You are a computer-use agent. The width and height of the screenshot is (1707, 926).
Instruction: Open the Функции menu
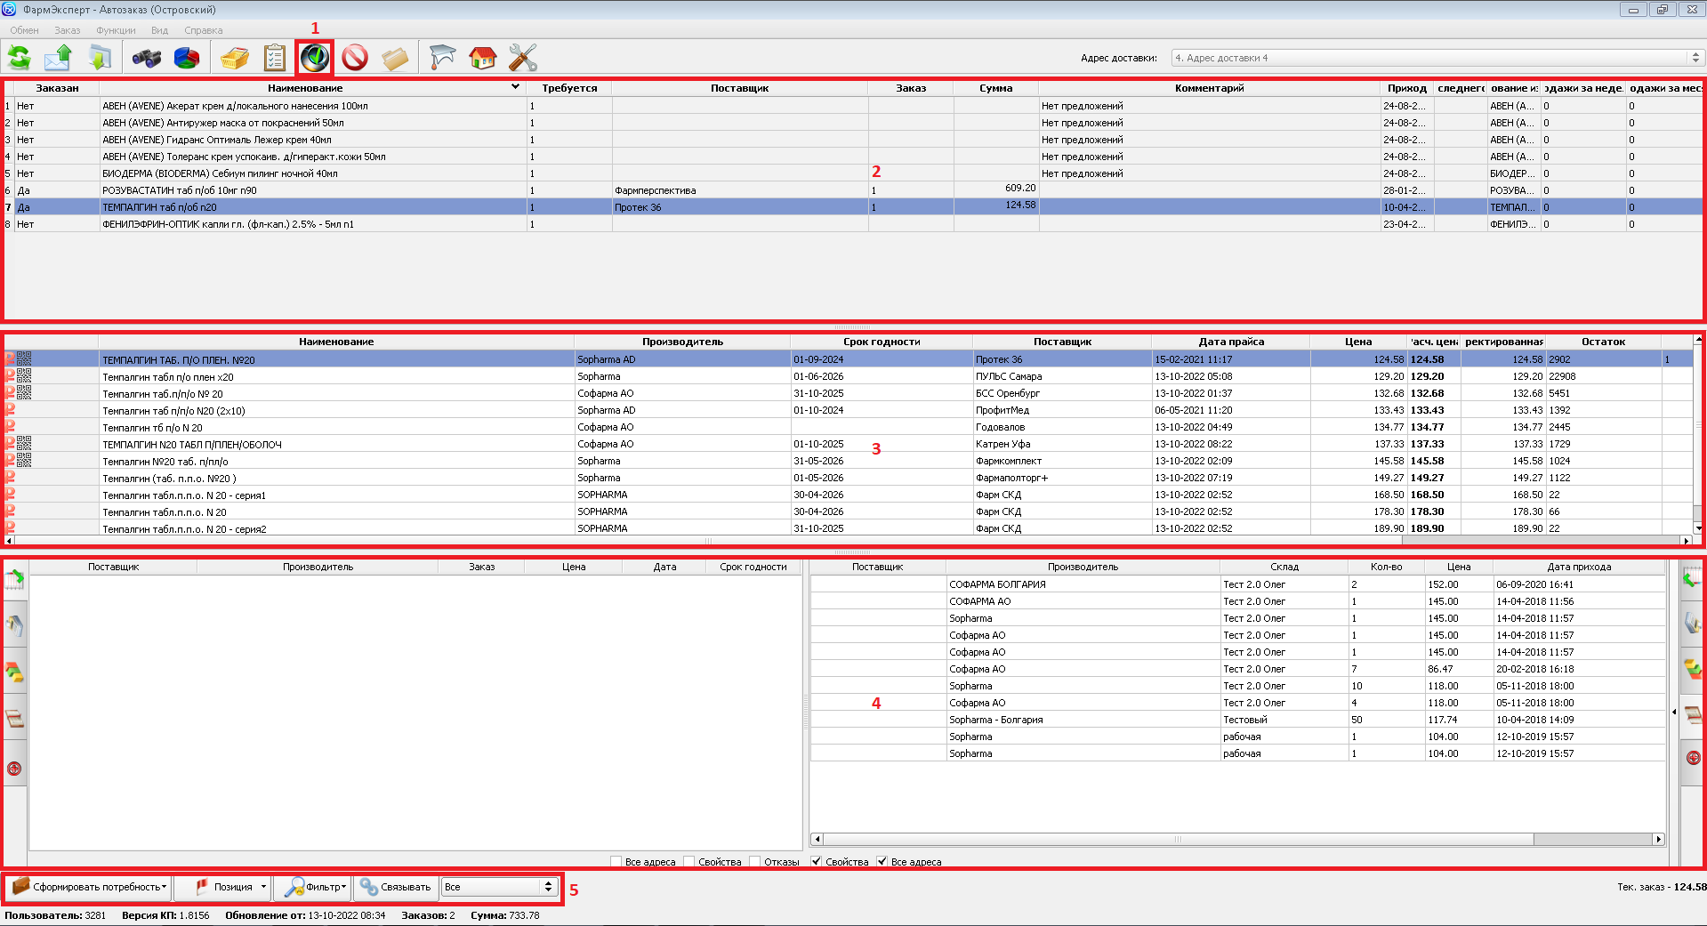(116, 30)
